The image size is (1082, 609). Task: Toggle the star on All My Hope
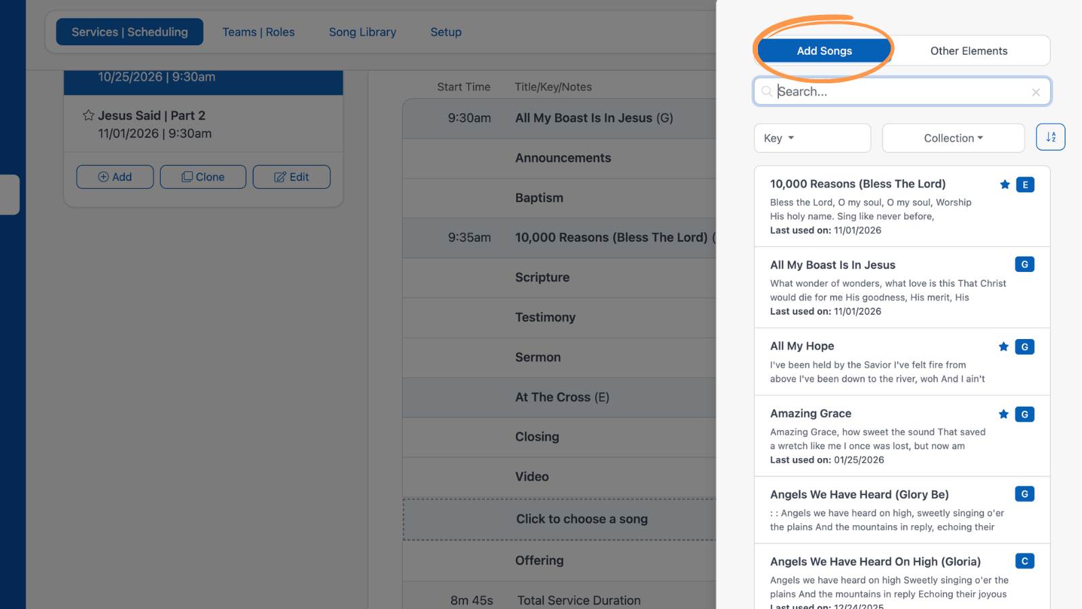coord(1004,347)
